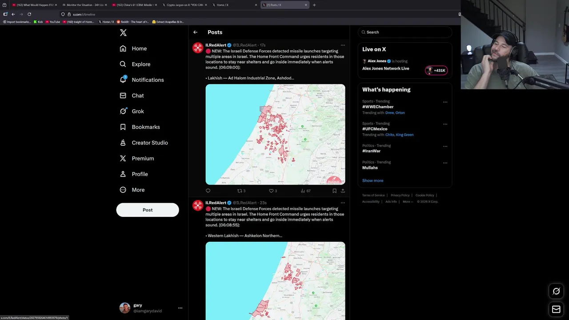
Task: Open Chat in sidebar
Action: click(132, 96)
